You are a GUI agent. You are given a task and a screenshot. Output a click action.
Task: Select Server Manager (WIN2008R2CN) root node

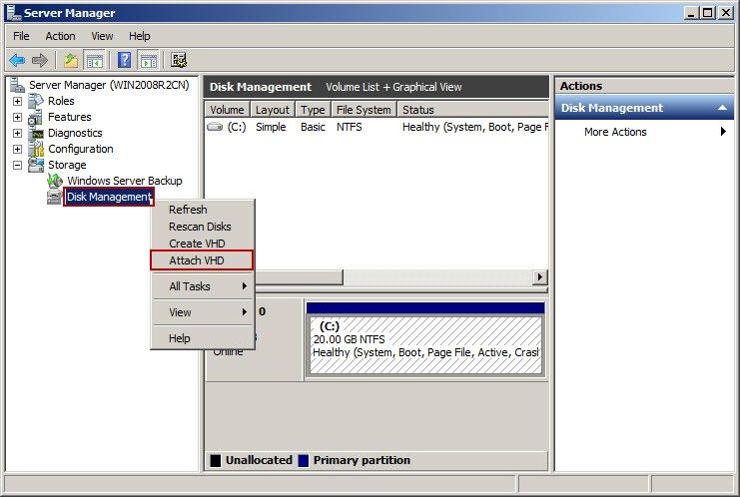coord(109,85)
